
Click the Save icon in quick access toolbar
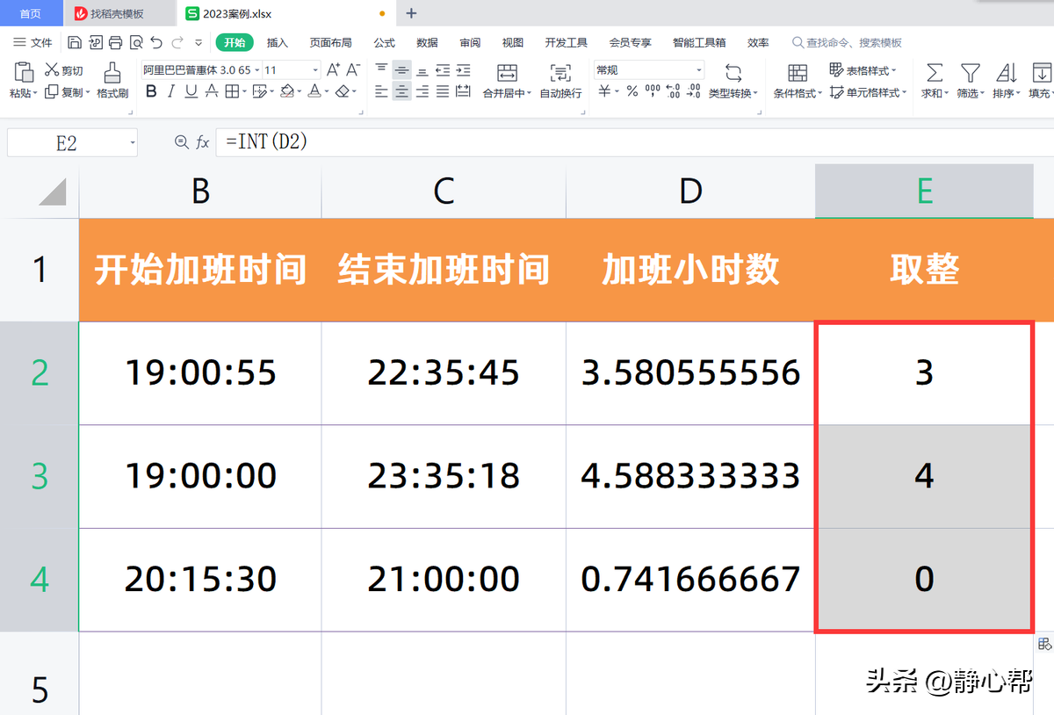75,42
